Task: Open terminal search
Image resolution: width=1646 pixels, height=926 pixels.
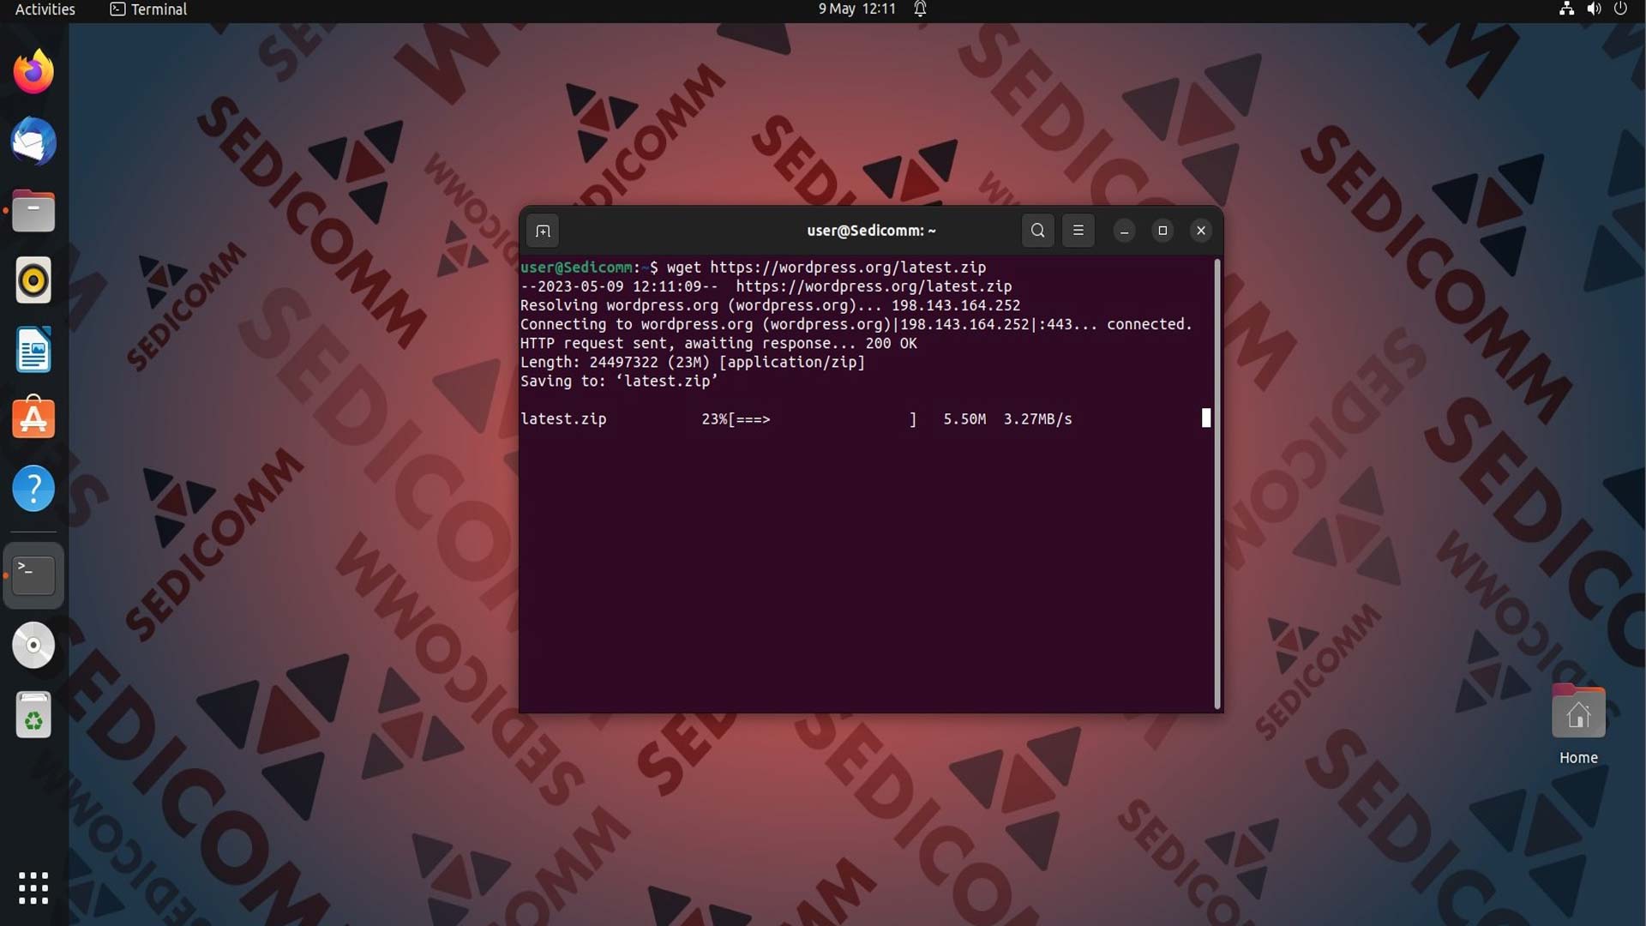Action: [x=1037, y=231]
